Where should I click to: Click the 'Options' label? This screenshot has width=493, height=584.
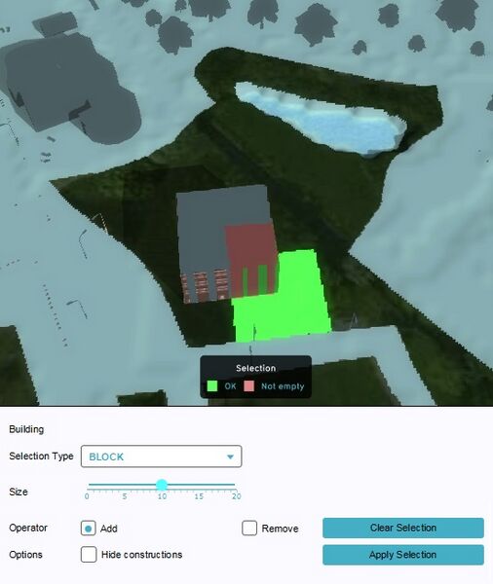pos(25,555)
